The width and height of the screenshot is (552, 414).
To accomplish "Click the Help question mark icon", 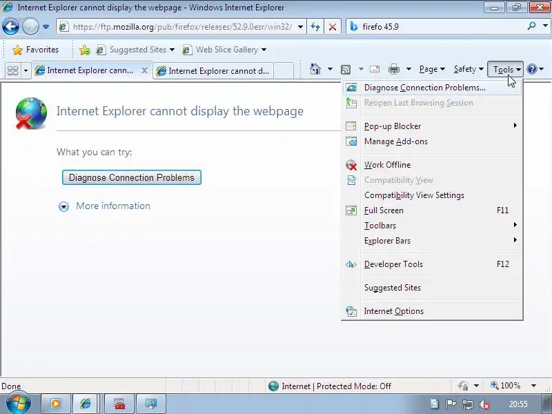I will [x=532, y=70].
